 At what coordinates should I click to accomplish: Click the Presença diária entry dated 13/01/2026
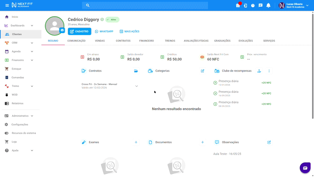tap(242, 83)
